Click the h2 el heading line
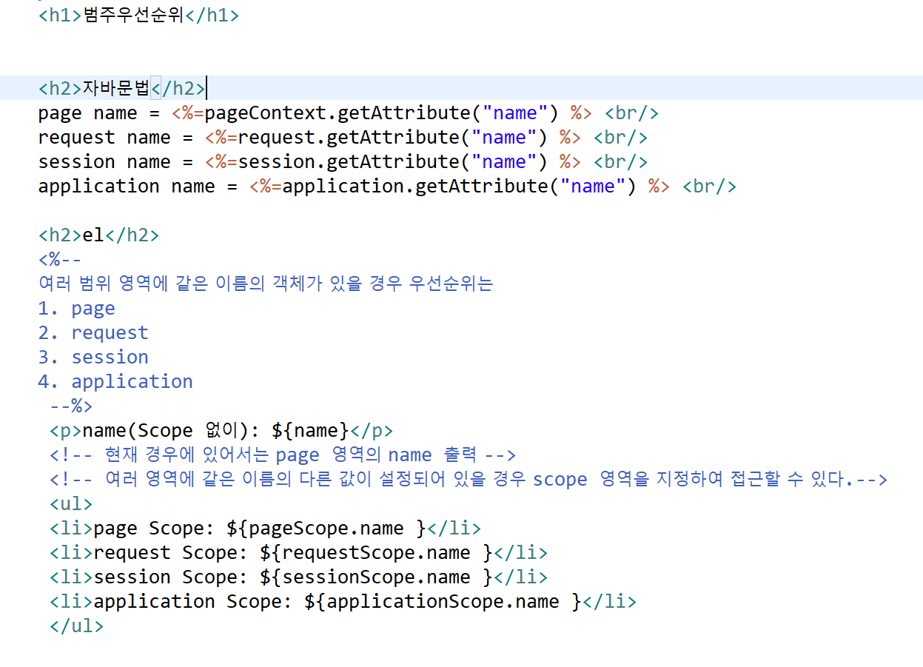Image resolution: width=923 pixels, height=667 pixels. coord(98,235)
